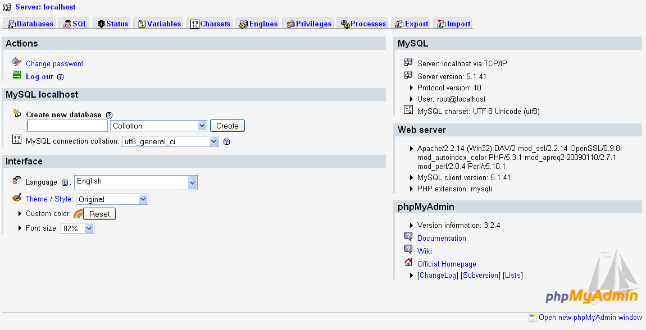Image resolution: width=646 pixels, height=330 pixels.
Task: Open the Font size dropdown
Action: (77, 228)
